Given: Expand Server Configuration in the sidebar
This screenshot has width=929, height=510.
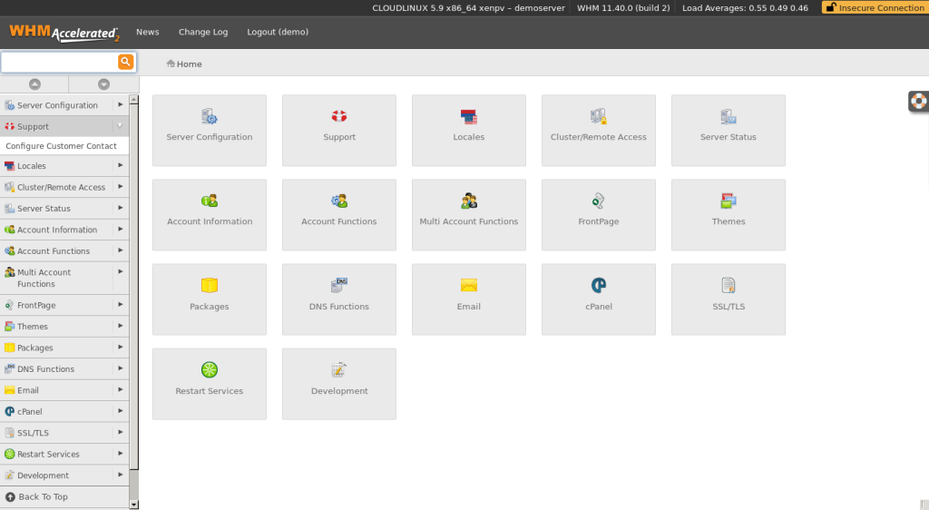Looking at the screenshot, I should tap(64, 105).
